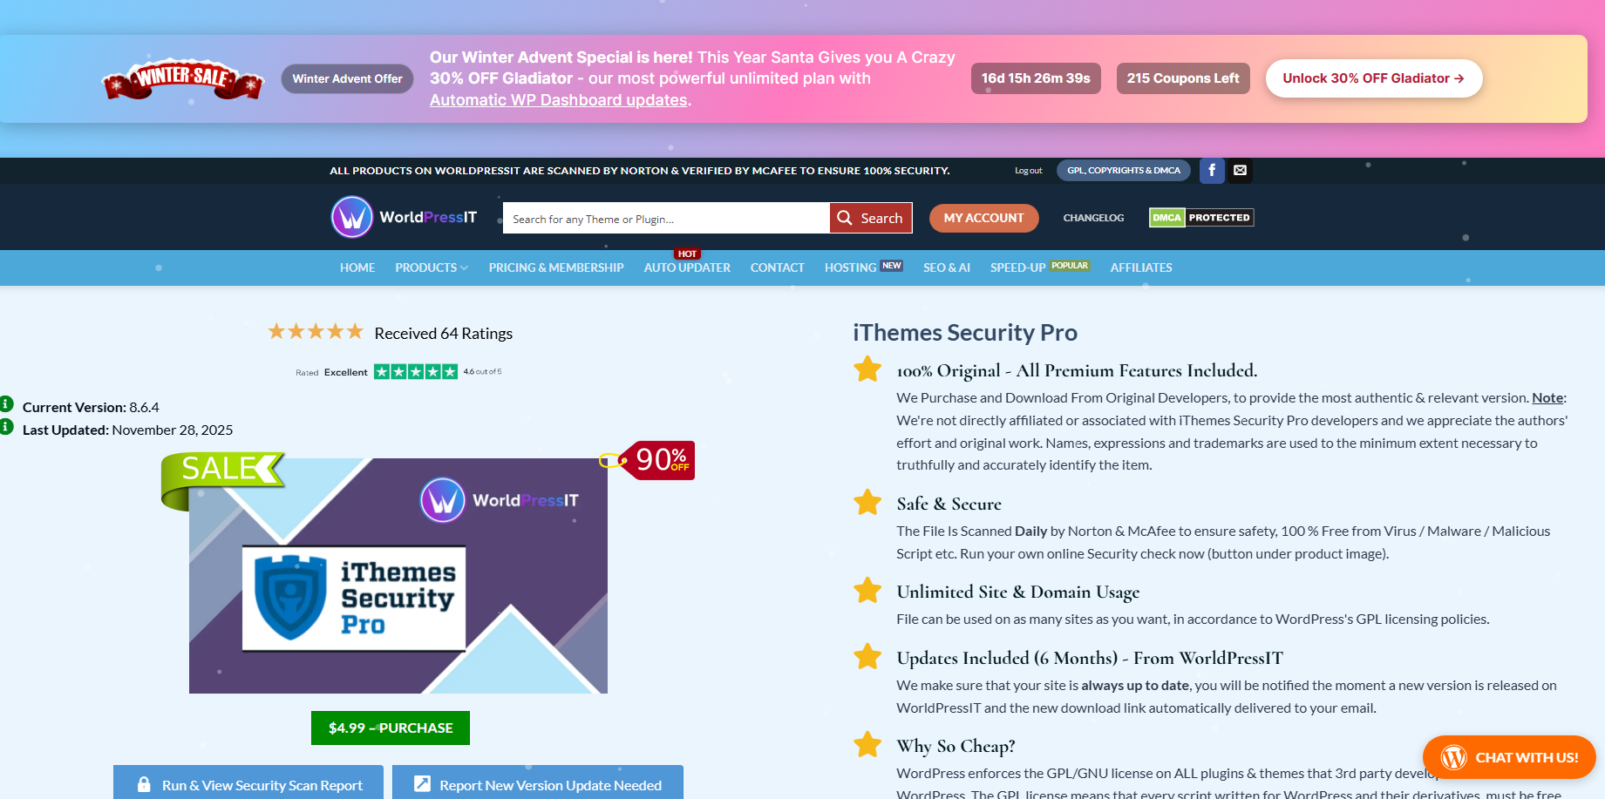Click the red Search button
The image size is (1605, 799).
pos(870,218)
